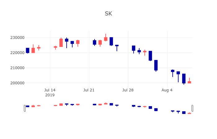Click the red candle with the highest wick above 230000
Viewport: 217px width, 139px height.
106,38
